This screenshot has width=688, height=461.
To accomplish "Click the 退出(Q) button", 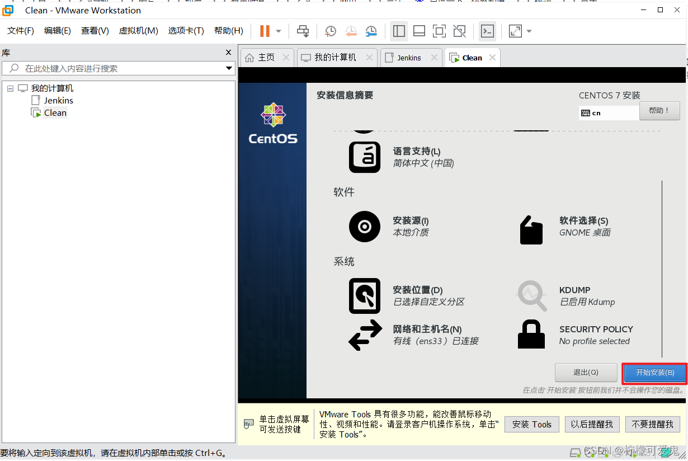I will click(x=586, y=373).
